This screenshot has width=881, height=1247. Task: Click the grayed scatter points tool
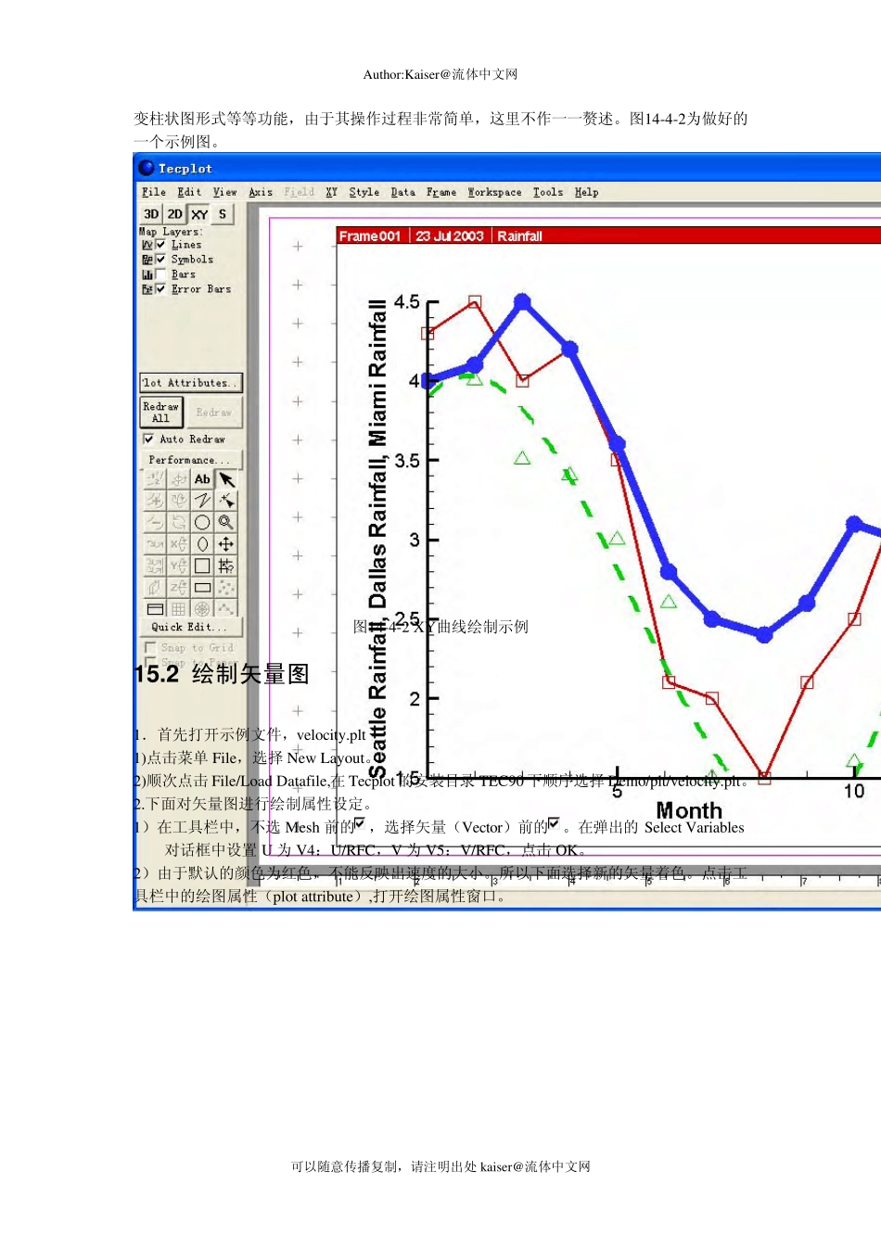click(x=226, y=587)
